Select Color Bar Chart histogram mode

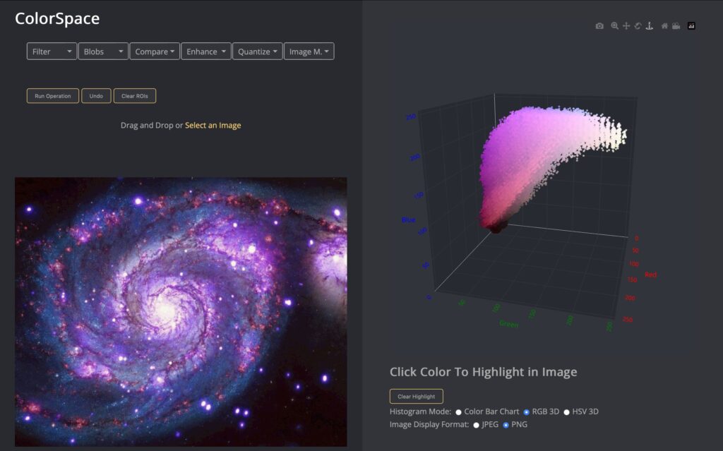pos(458,411)
